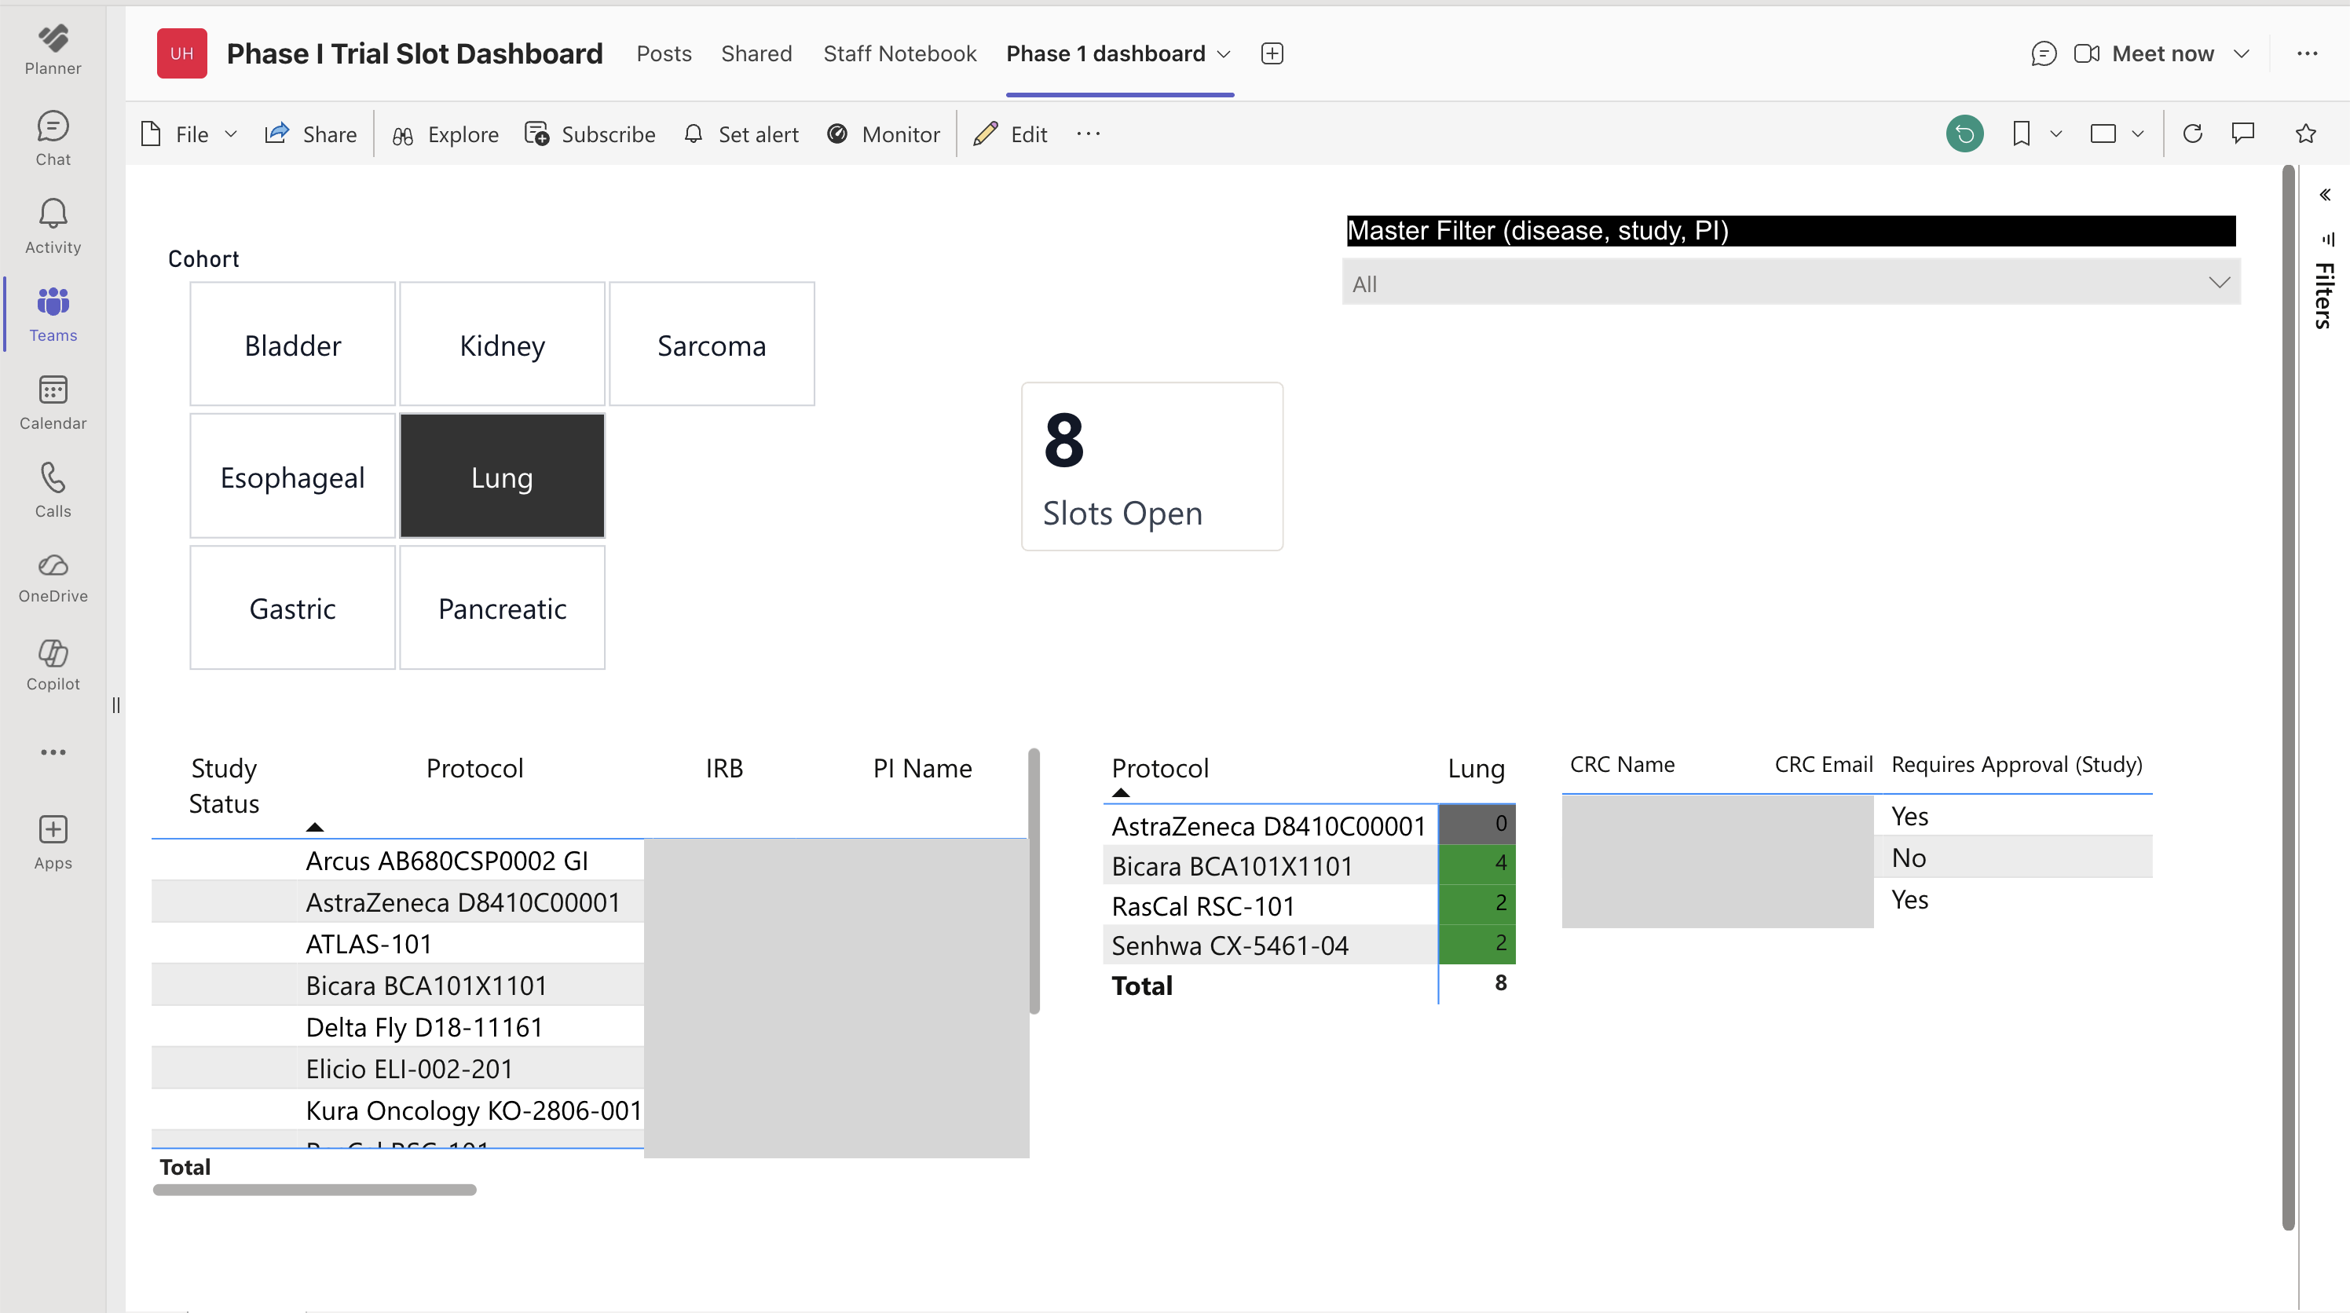This screenshot has width=2350, height=1313.
Task: Click the UH team avatar
Action: pyautogui.click(x=181, y=54)
